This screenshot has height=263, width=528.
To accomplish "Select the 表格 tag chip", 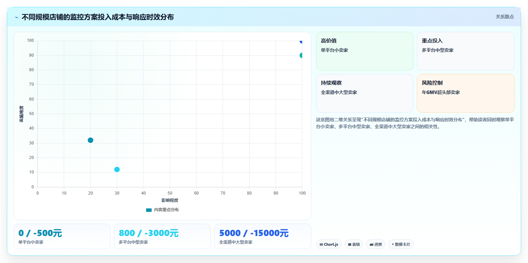I will point(354,244).
